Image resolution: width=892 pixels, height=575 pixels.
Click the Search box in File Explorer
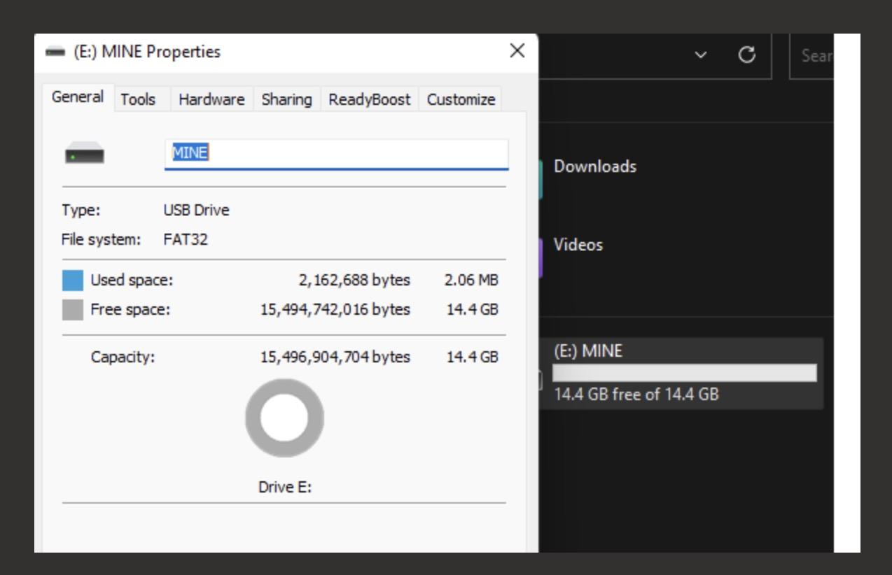click(x=811, y=56)
